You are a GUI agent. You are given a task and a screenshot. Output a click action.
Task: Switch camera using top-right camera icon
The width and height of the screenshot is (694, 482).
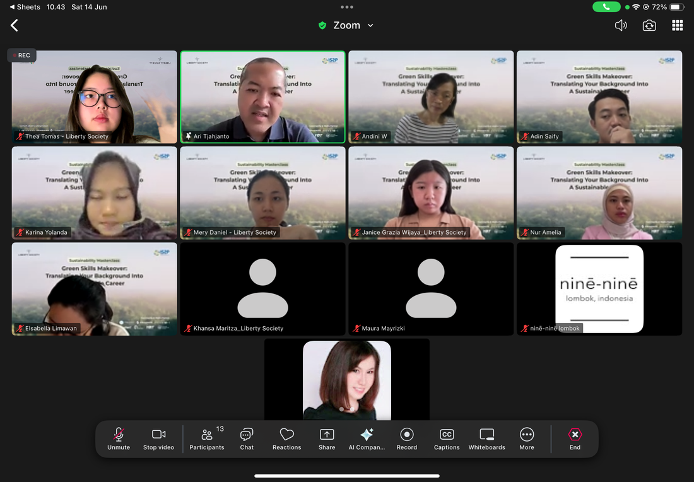point(649,25)
